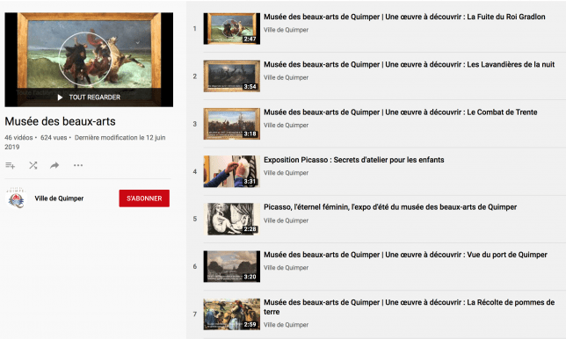The image size is (566, 339).
Task: Click Ville de Quimper under La Récolte de pommes
Action: (286, 325)
